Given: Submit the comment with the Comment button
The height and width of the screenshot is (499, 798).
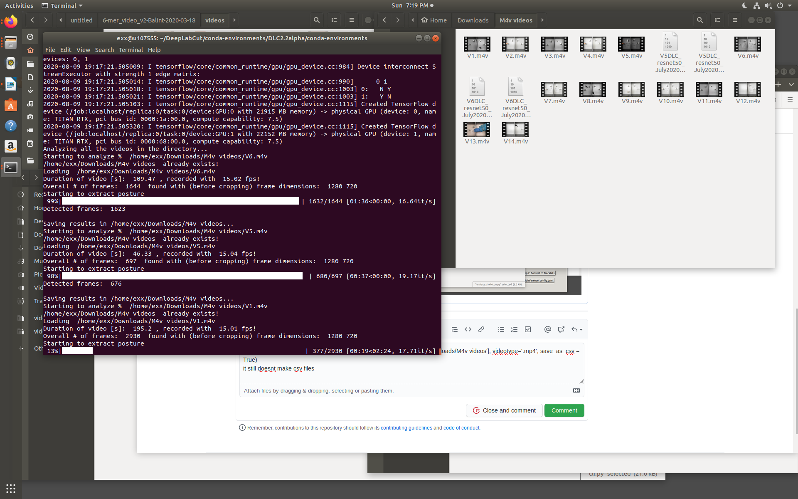Looking at the screenshot, I should click(x=564, y=410).
